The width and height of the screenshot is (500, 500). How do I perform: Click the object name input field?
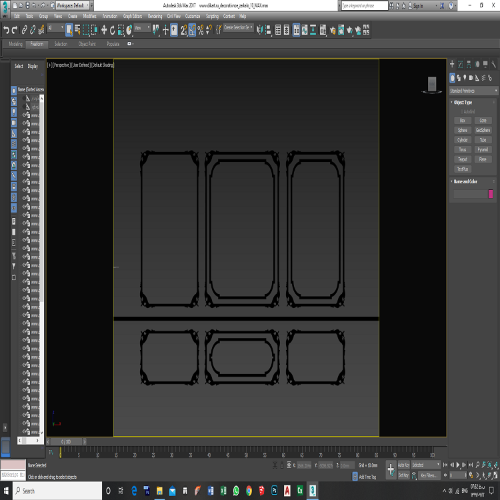(x=469, y=194)
